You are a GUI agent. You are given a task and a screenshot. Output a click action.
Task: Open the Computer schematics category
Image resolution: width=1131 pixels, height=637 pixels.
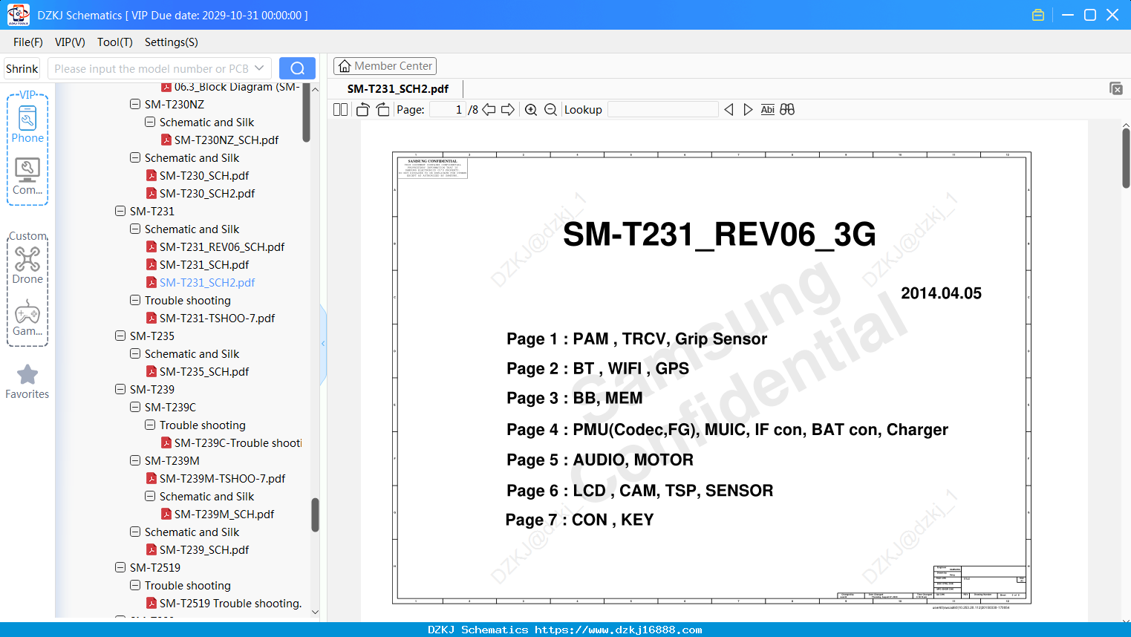pyautogui.click(x=27, y=176)
